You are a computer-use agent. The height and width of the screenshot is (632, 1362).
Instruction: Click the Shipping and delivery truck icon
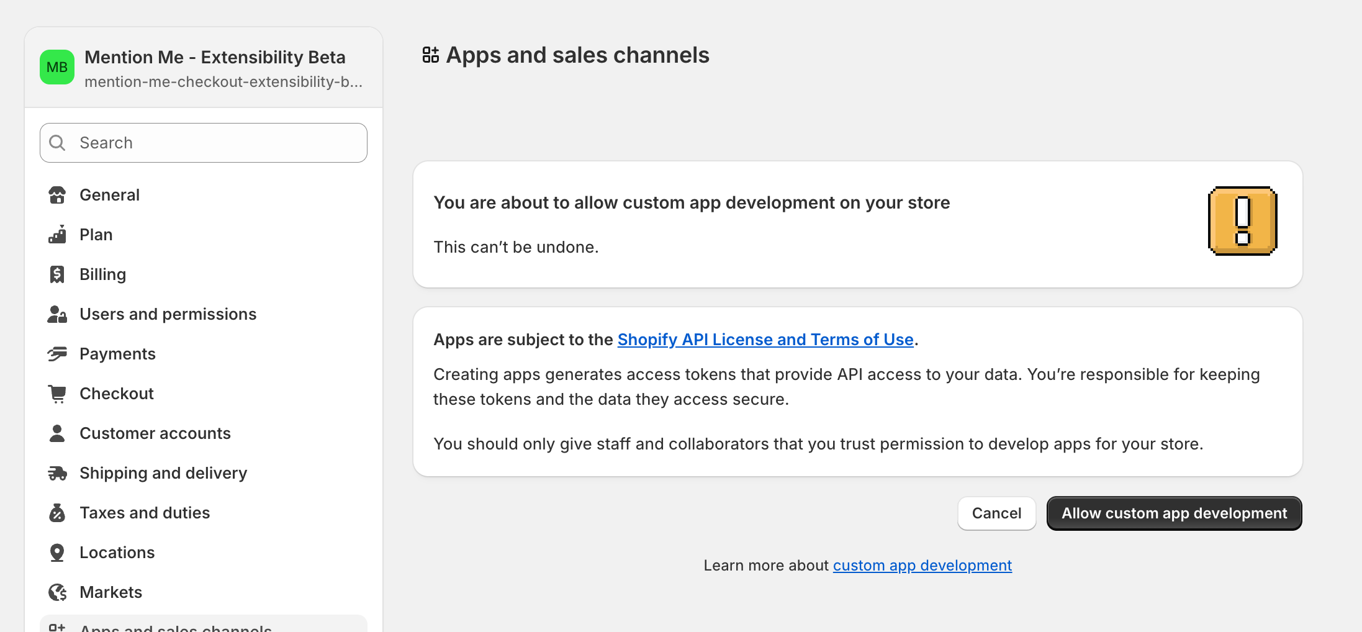click(57, 472)
